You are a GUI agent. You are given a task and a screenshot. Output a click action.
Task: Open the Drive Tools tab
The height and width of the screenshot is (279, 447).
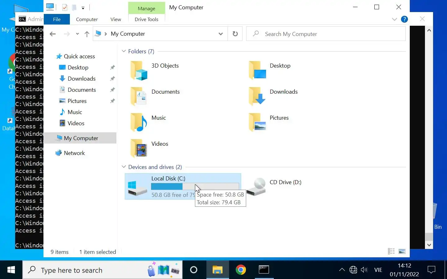click(x=147, y=19)
